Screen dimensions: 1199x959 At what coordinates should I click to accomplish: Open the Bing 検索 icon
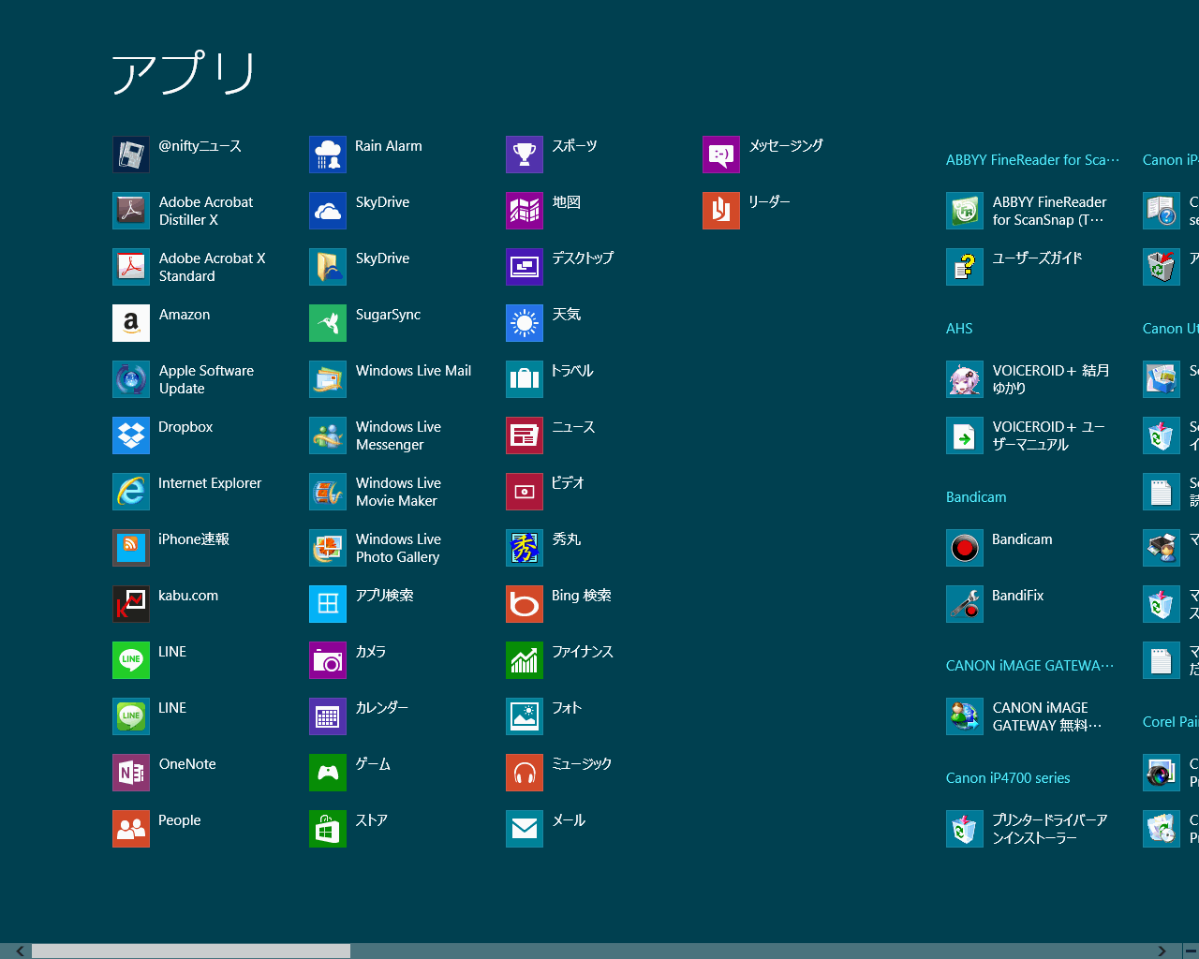(525, 604)
